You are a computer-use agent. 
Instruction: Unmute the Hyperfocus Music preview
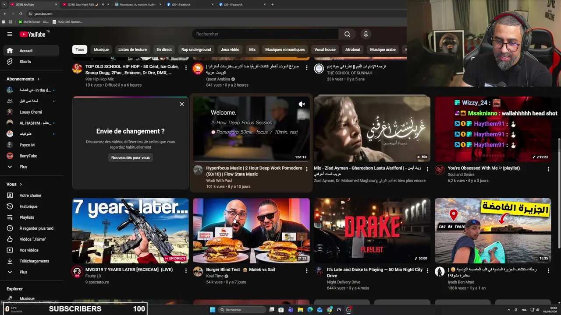[x=302, y=104]
